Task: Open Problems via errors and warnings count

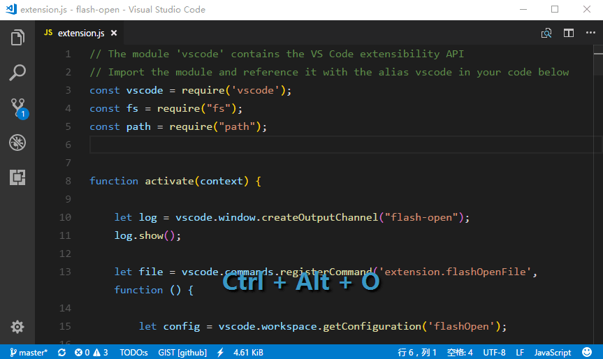Action: pyautogui.click(x=92, y=353)
